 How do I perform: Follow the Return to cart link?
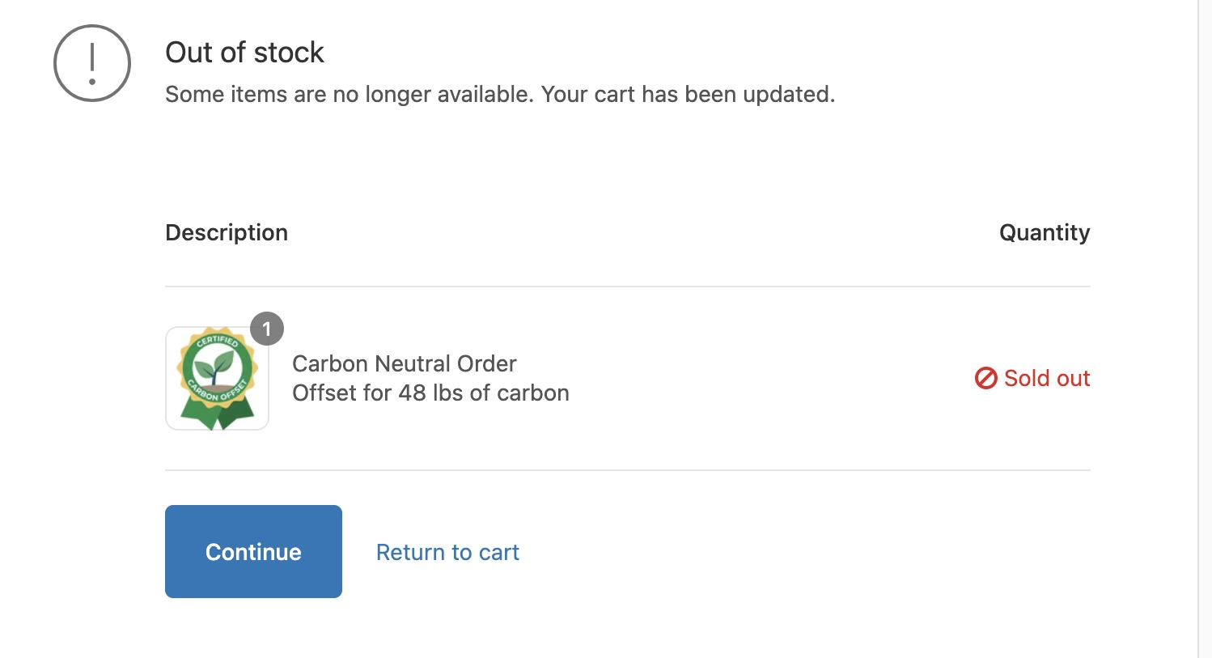point(447,552)
